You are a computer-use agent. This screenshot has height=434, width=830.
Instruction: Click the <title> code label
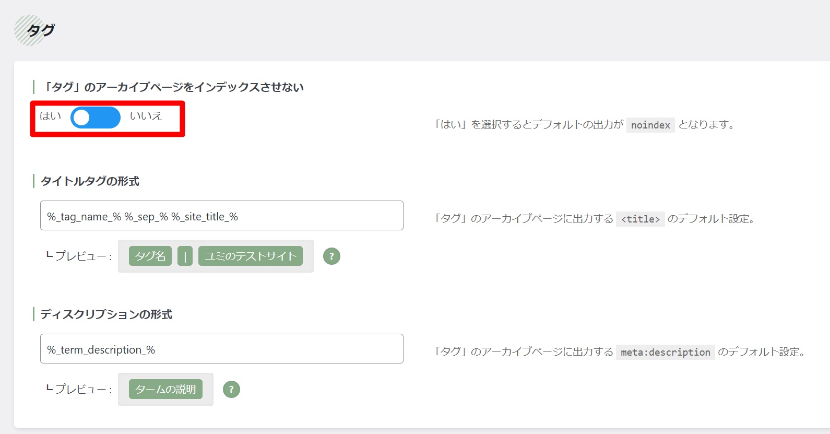tap(640, 219)
